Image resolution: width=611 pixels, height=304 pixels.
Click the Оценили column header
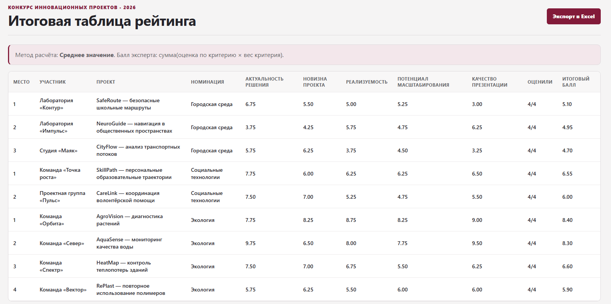(540, 82)
